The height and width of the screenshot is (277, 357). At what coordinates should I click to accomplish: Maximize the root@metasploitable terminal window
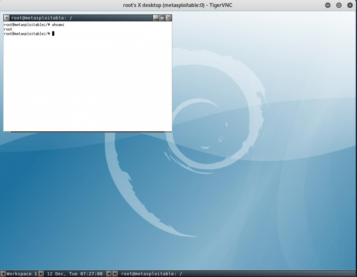click(x=162, y=18)
